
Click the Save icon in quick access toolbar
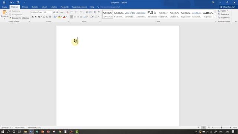[x=4, y=3]
